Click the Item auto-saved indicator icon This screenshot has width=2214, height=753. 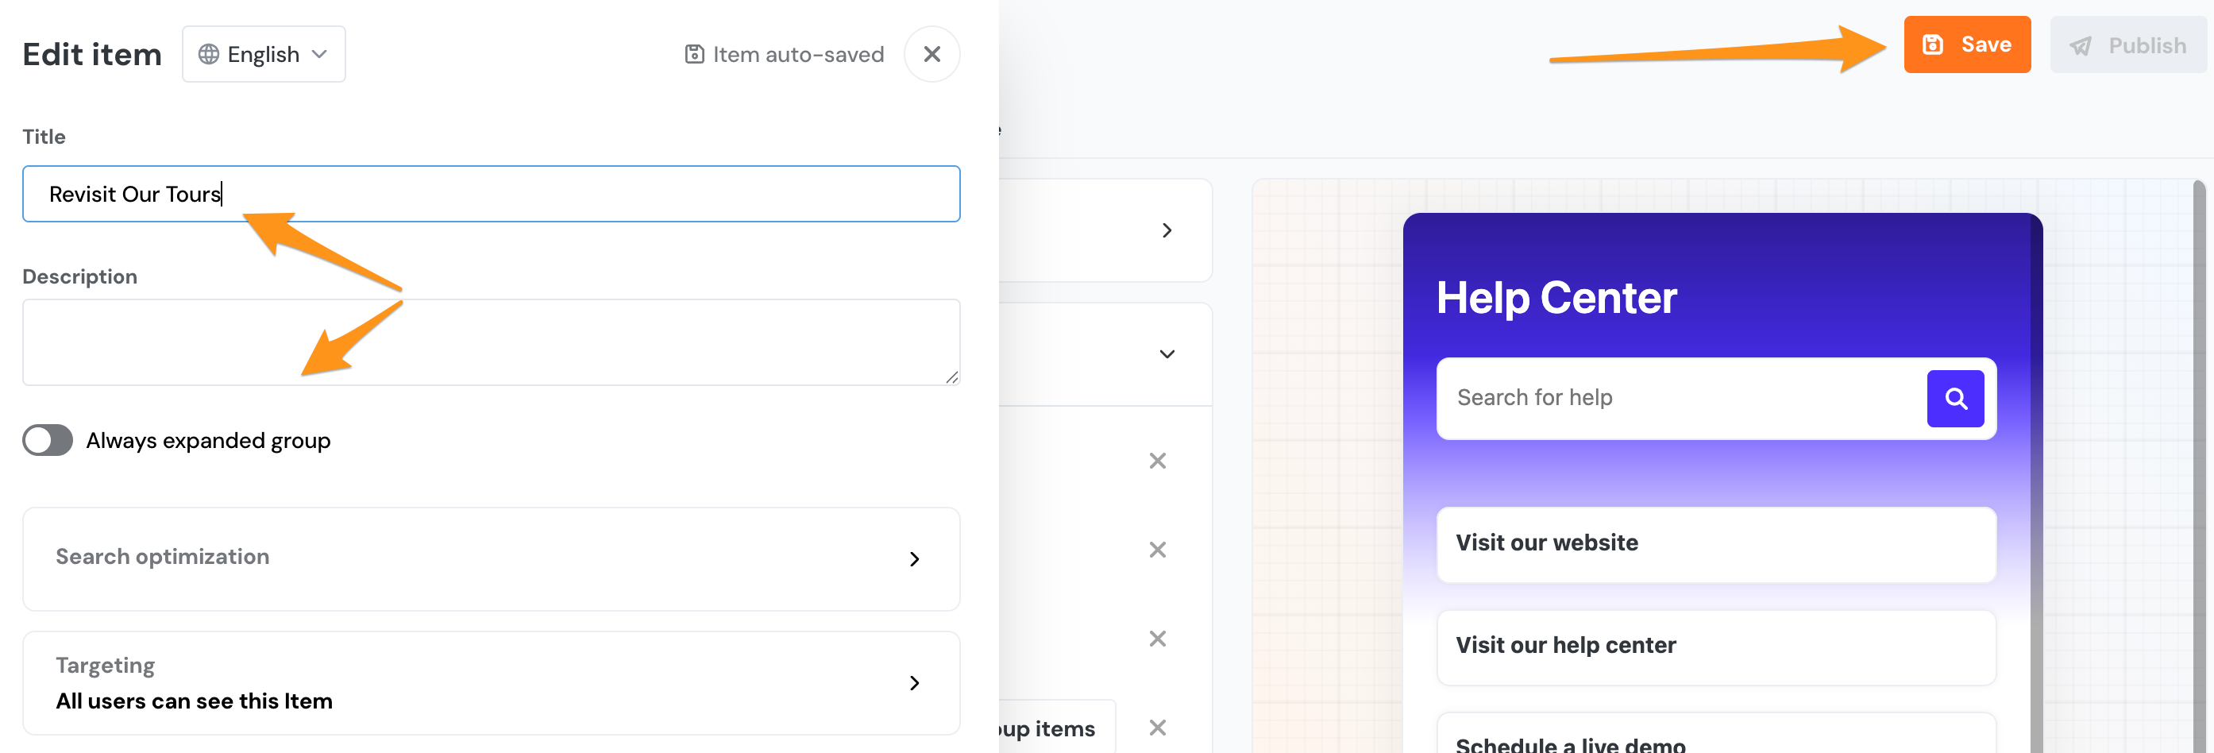(696, 53)
